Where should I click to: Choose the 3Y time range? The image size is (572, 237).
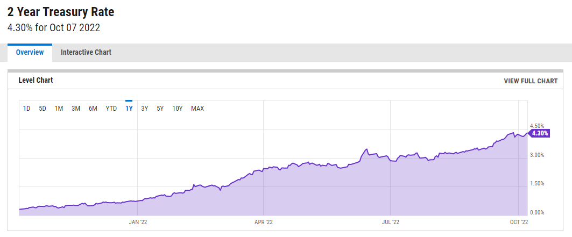coord(144,109)
